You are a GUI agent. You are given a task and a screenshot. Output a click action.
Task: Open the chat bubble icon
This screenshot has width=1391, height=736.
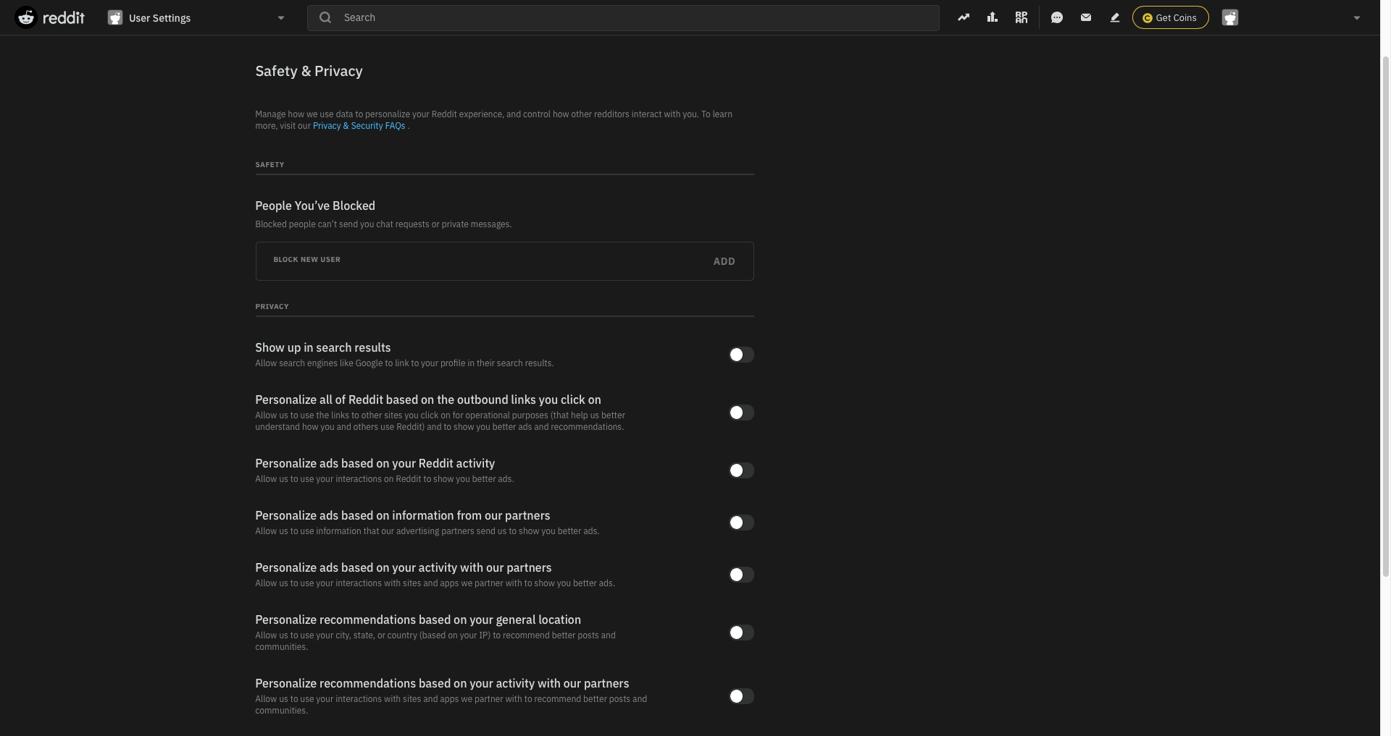coord(1057,17)
